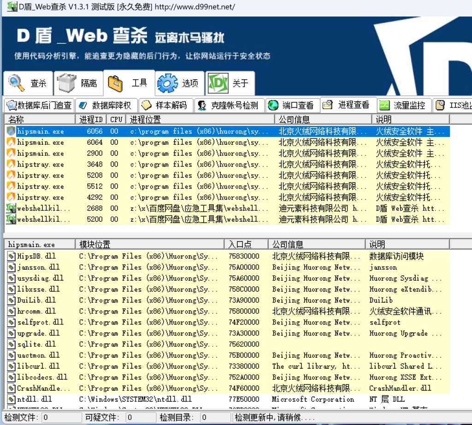This screenshot has height=425, width=472.
Task: Click the box icon on 隔离
Action: coord(66,83)
